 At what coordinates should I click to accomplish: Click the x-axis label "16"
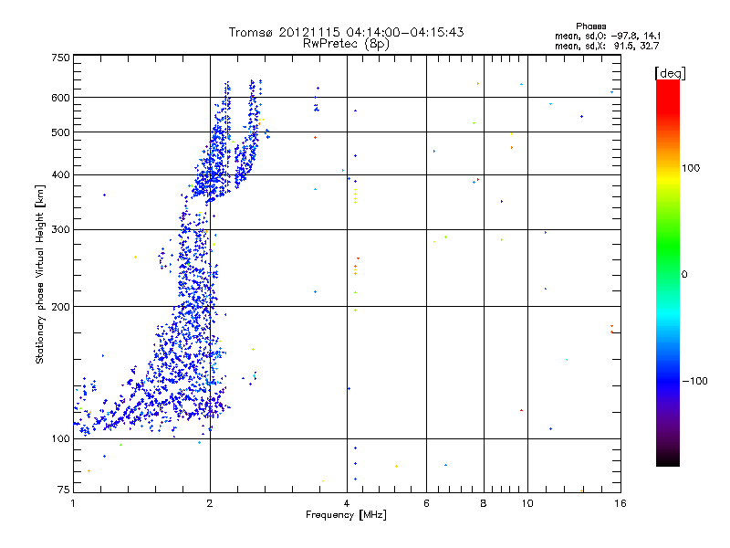click(x=620, y=503)
